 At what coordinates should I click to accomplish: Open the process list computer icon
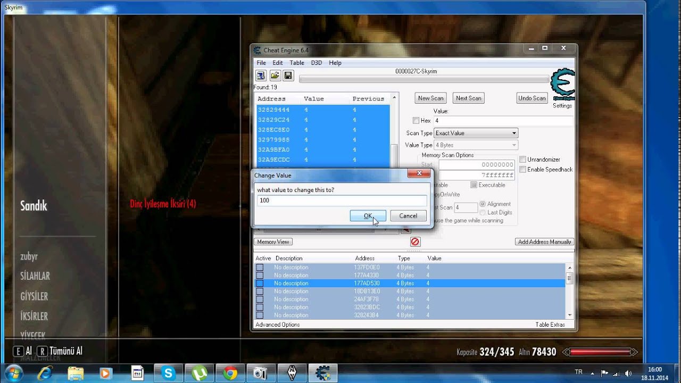261,76
